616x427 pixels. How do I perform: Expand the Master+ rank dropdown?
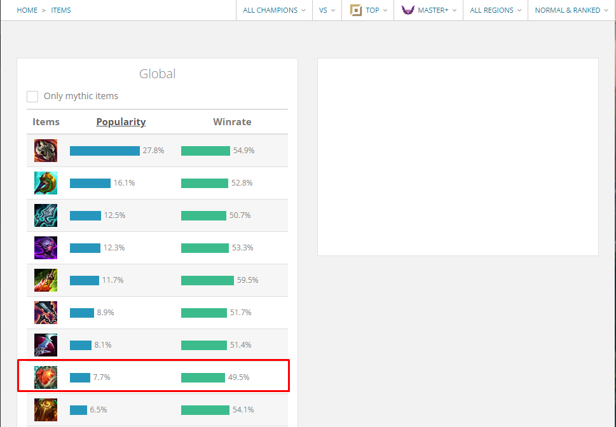tap(429, 10)
